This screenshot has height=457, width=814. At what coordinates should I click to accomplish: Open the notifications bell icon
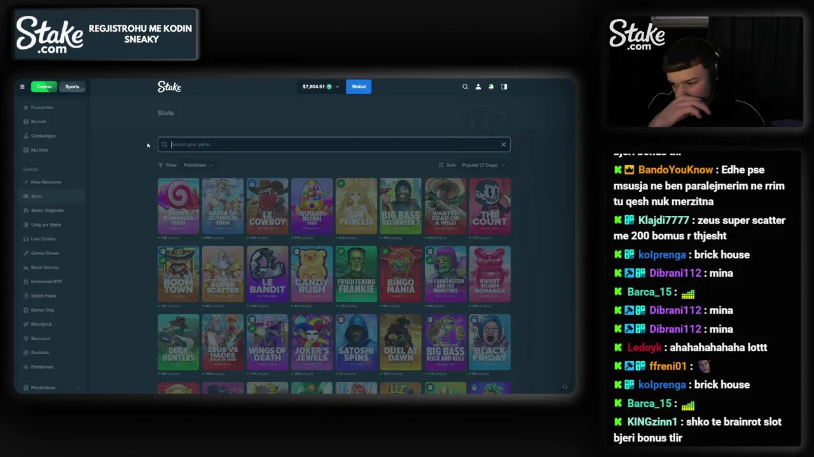[x=491, y=87]
